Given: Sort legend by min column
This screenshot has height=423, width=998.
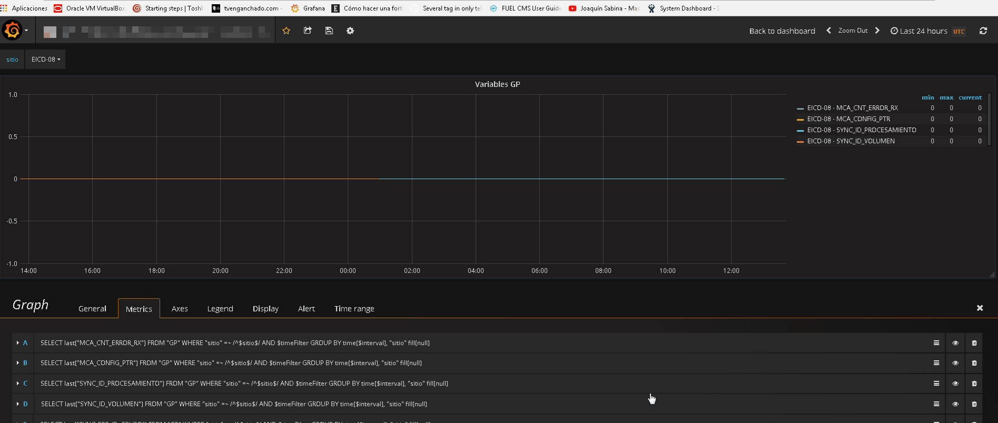Looking at the screenshot, I should (928, 97).
